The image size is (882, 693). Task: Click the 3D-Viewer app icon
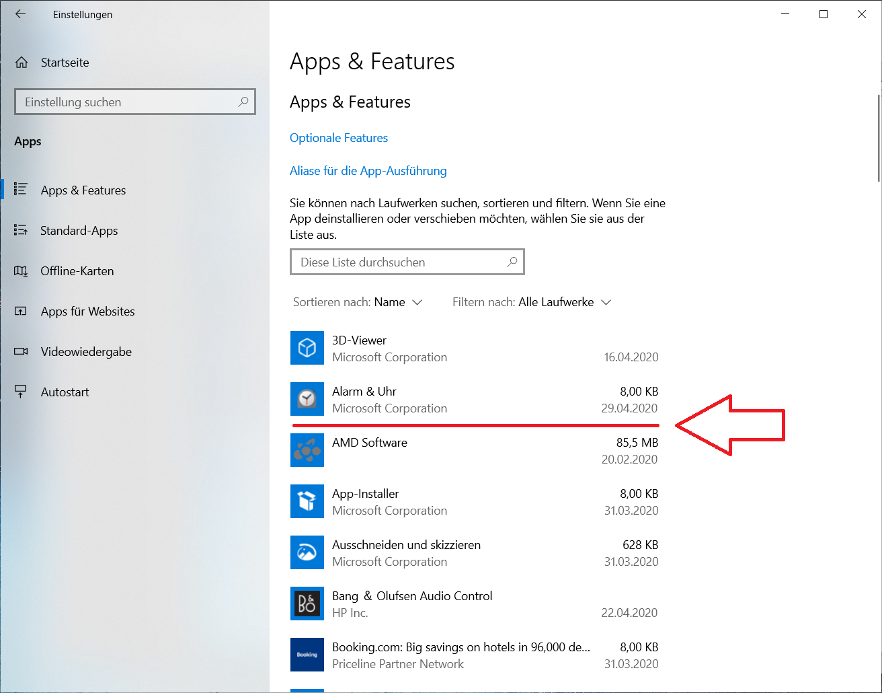click(307, 348)
